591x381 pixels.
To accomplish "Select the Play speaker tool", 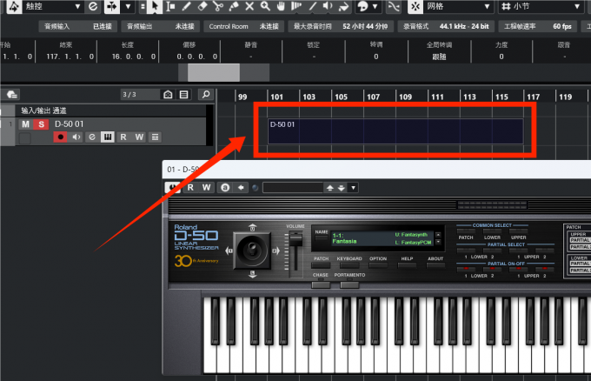I will pos(328,6).
